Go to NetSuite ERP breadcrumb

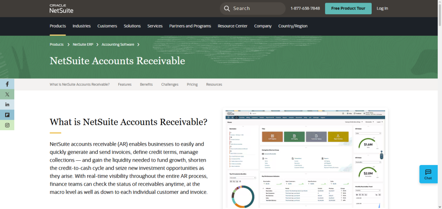click(x=83, y=44)
